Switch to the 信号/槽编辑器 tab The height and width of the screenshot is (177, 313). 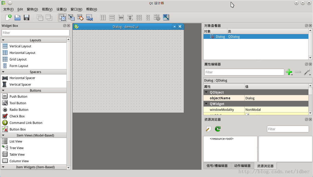[x=217, y=166]
